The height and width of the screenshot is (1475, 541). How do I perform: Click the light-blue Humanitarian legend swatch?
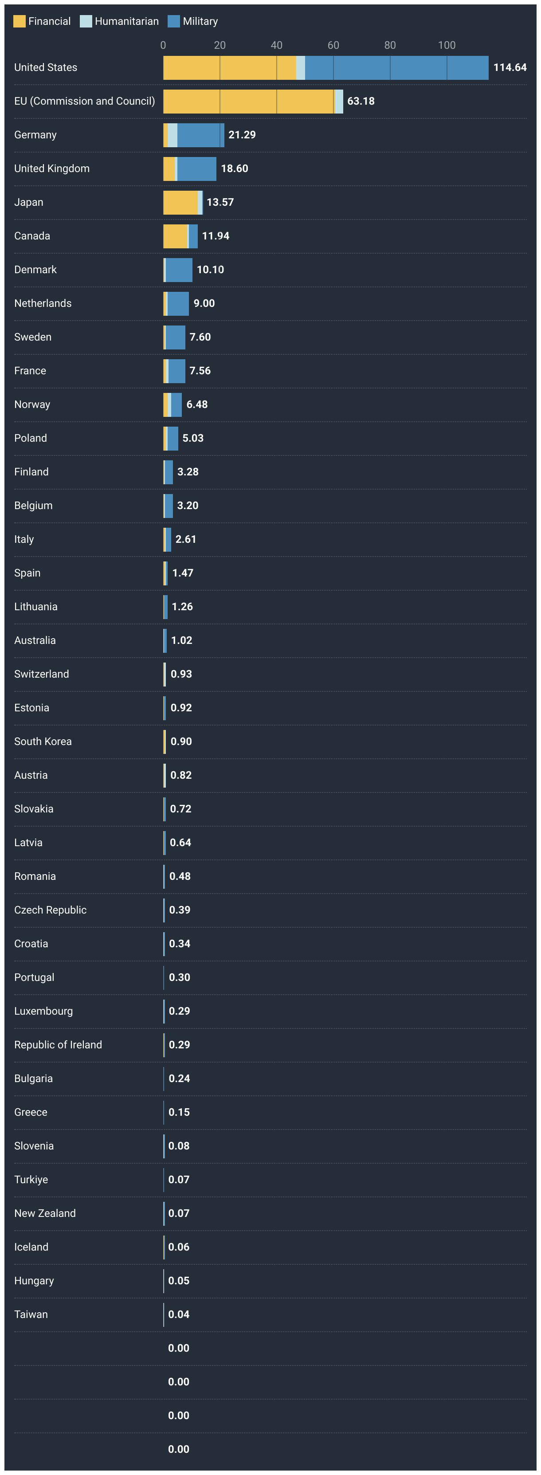(86, 21)
